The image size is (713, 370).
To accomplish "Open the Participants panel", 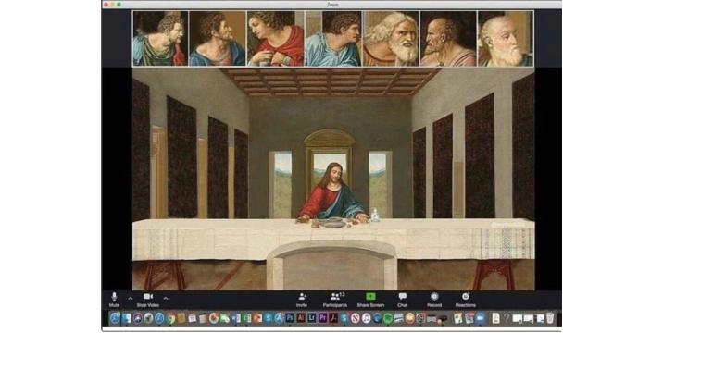I will [x=335, y=300].
